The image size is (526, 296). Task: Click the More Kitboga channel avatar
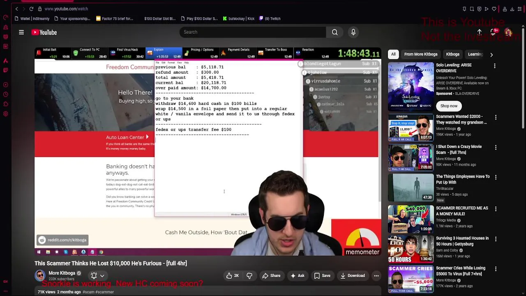coord(40,275)
